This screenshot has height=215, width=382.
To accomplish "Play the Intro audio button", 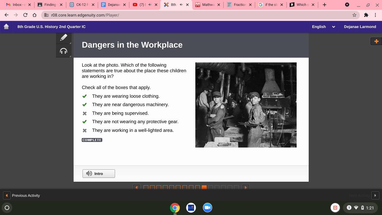I will (x=99, y=174).
